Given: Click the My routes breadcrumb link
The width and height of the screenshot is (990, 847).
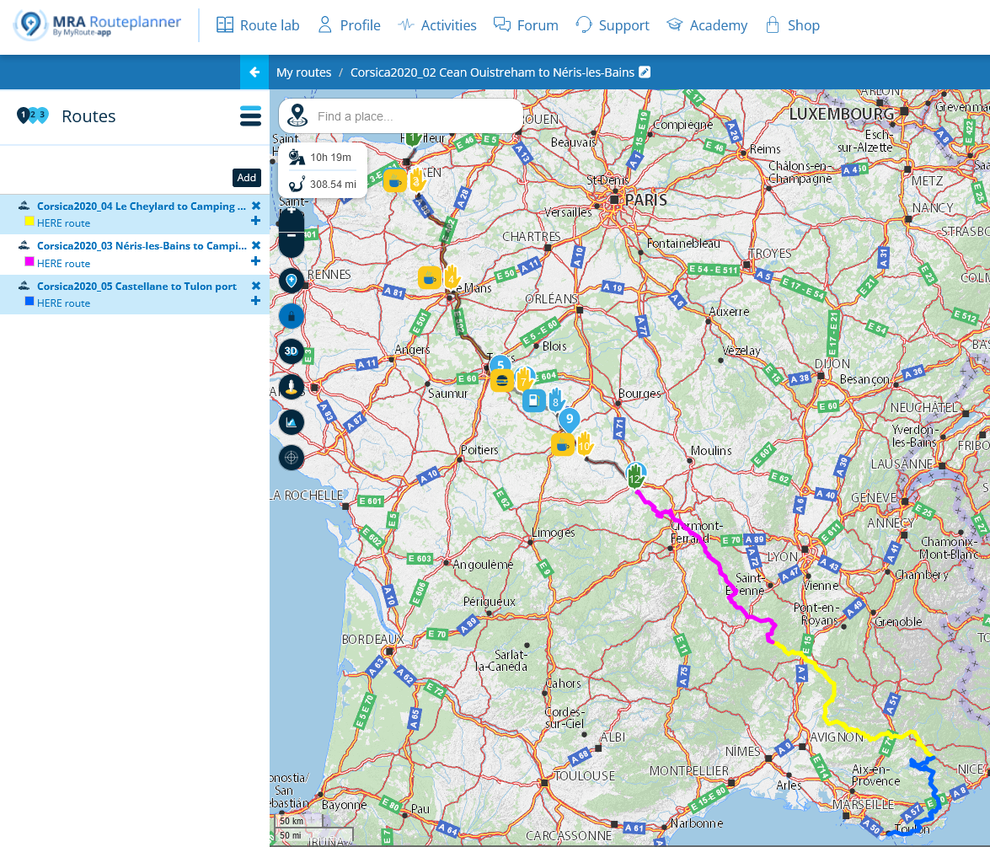Looking at the screenshot, I should (x=303, y=72).
